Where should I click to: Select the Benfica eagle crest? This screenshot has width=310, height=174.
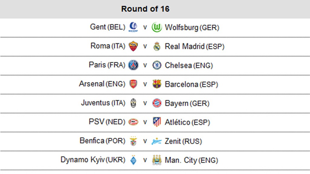coord(133,141)
